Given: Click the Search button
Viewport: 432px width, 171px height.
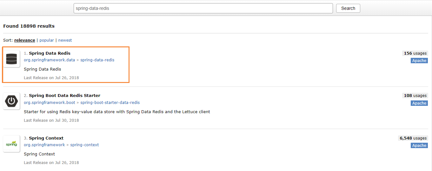Looking at the screenshot, I should 348,8.
